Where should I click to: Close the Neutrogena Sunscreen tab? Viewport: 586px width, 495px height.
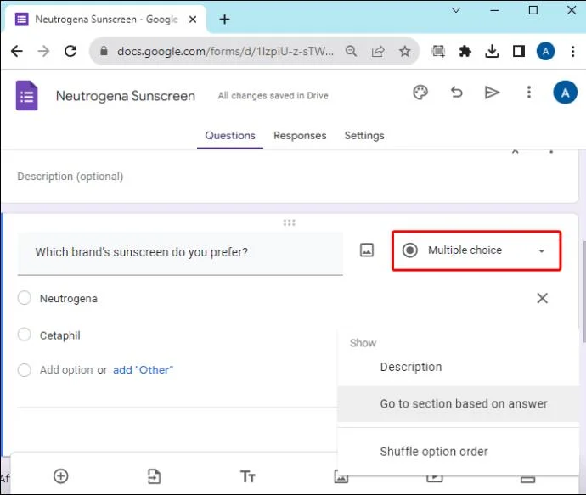pyautogui.click(x=193, y=19)
